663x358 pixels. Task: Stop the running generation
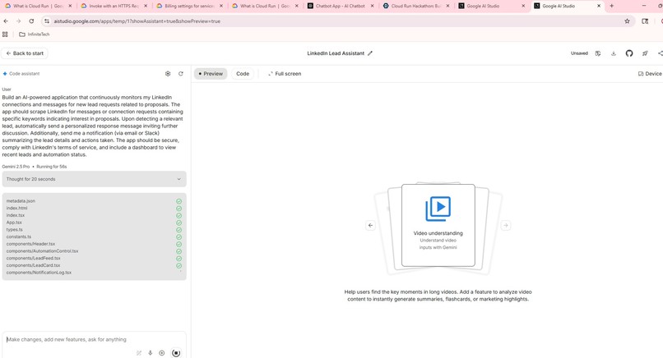point(176,353)
